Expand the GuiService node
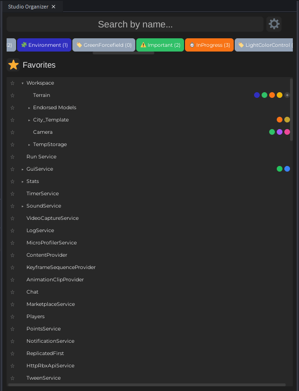This screenshot has width=299, height=391. [22, 169]
